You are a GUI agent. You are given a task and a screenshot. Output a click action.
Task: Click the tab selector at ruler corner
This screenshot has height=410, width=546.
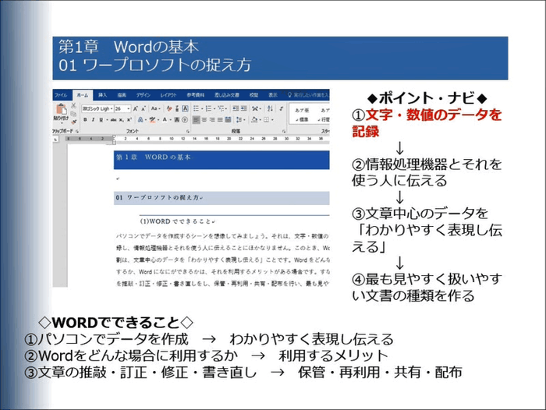coord(55,139)
